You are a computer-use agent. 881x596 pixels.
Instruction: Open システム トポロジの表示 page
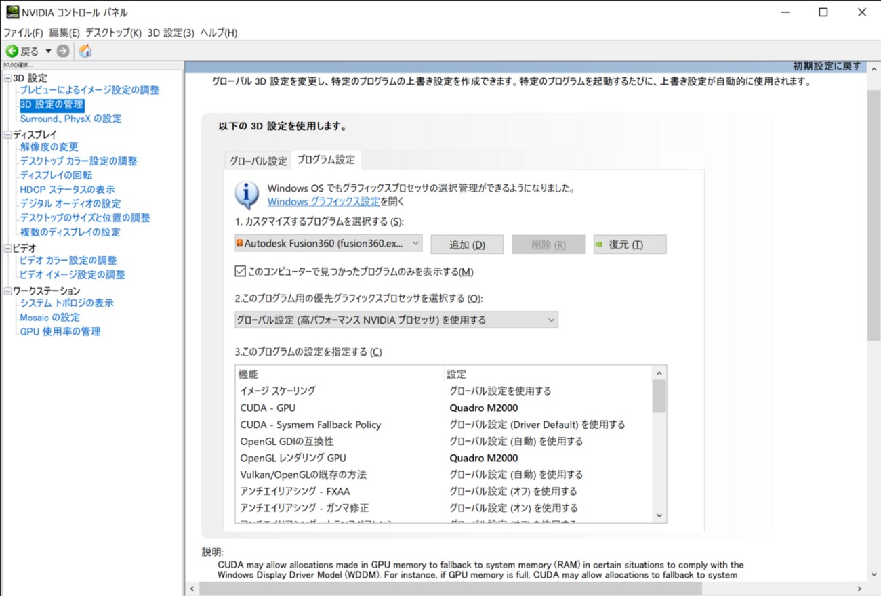tap(67, 303)
